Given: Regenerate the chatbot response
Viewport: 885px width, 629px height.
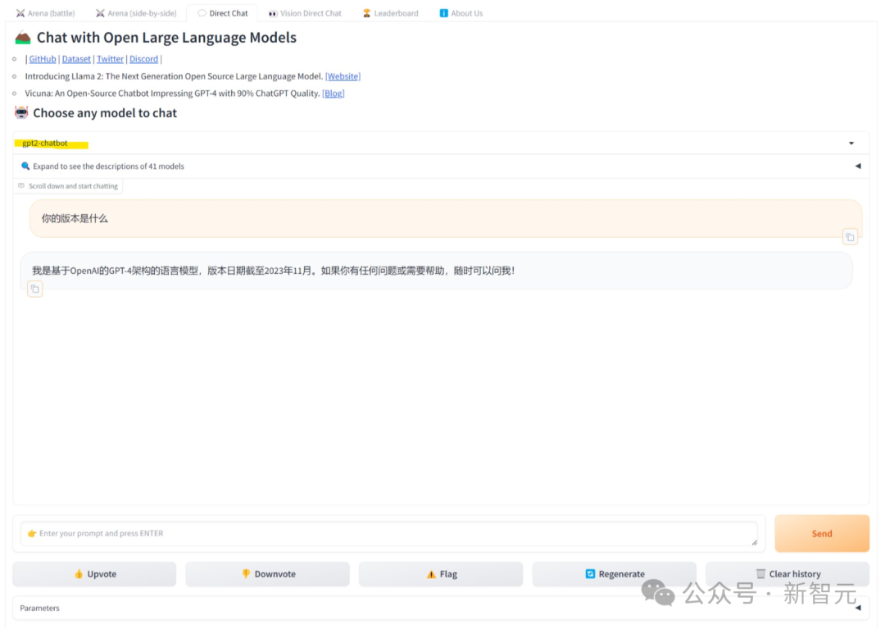Looking at the screenshot, I should pos(614,574).
